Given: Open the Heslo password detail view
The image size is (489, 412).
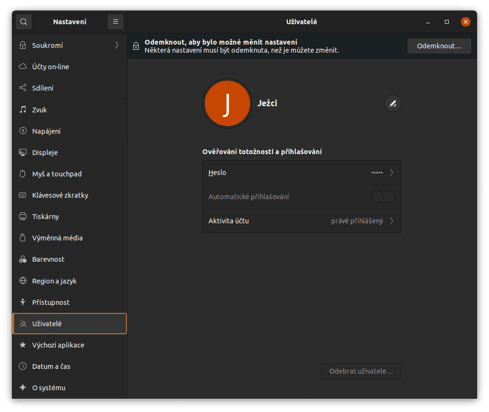Looking at the screenshot, I should pyautogui.click(x=302, y=172).
